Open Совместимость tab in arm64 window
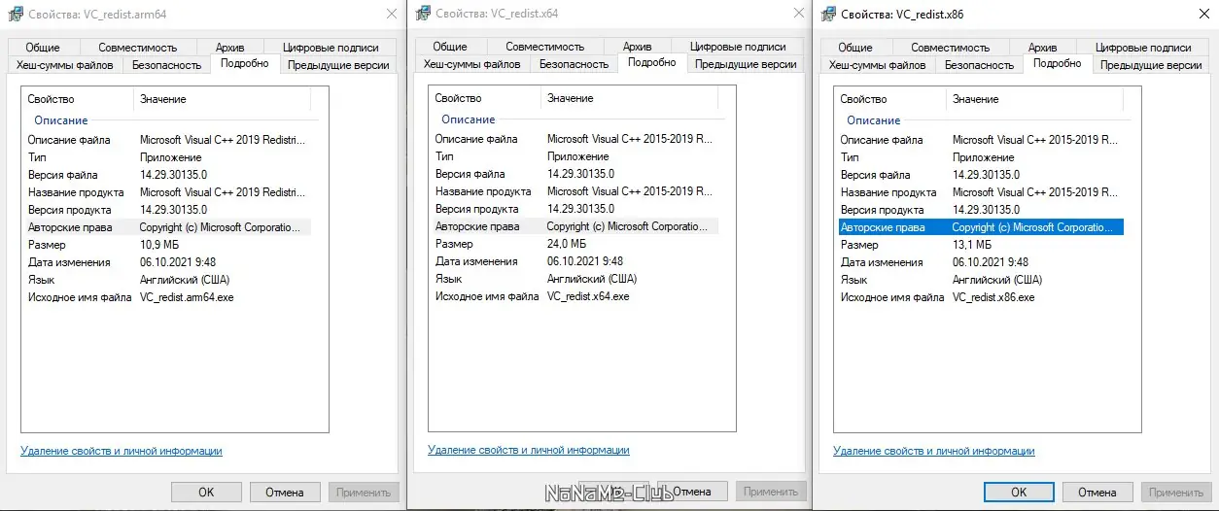Screen dimensions: 1219x511 click(x=137, y=47)
